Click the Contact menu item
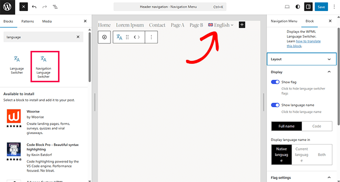 [x=157, y=25]
